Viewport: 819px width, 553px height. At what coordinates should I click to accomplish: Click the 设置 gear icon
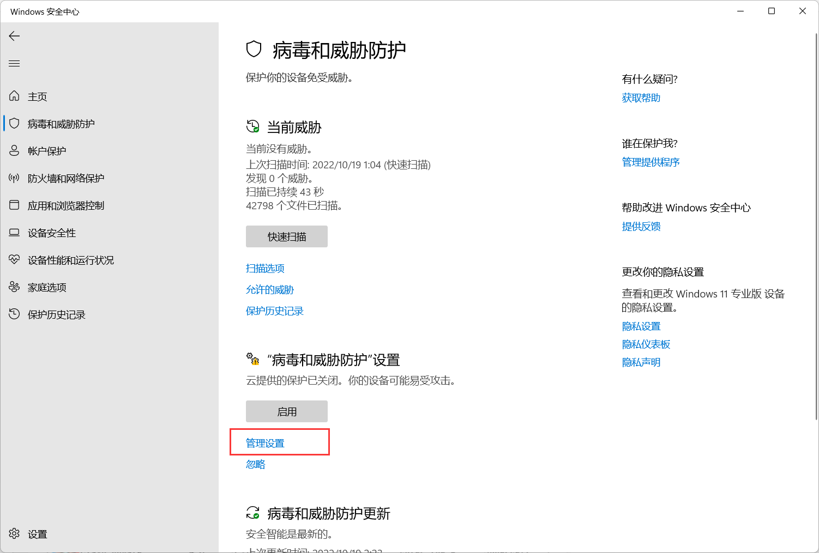15,534
